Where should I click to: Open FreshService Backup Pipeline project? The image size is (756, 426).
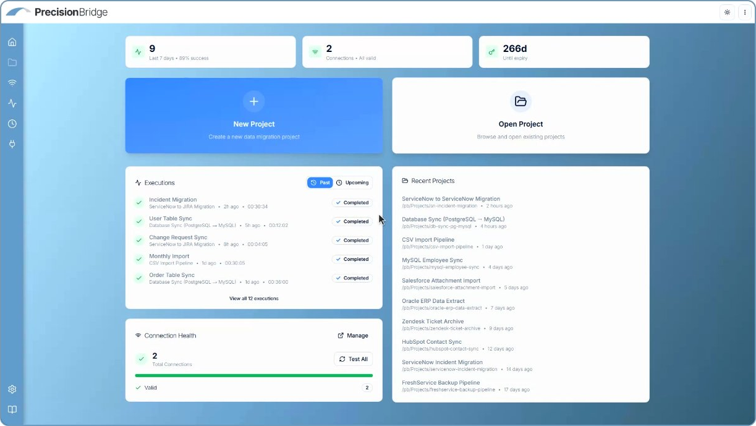520,386
